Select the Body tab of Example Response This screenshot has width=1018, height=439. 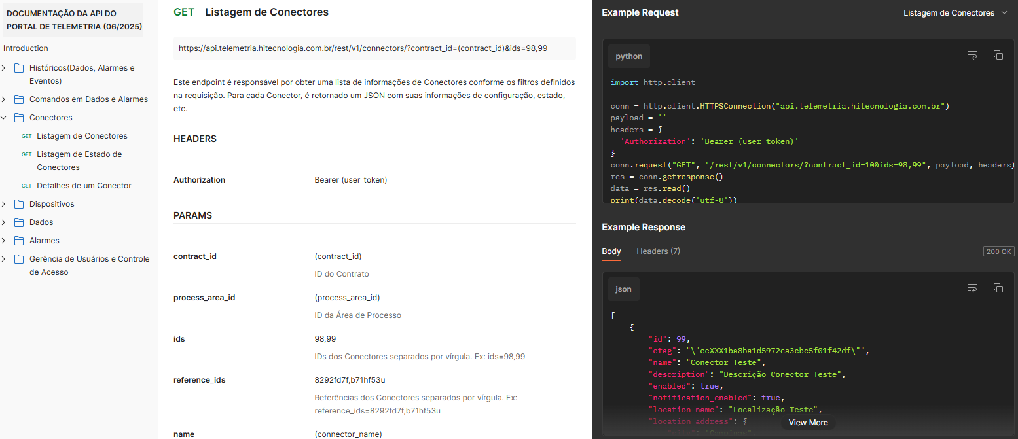pyautogui.click(x=611, y=251)
